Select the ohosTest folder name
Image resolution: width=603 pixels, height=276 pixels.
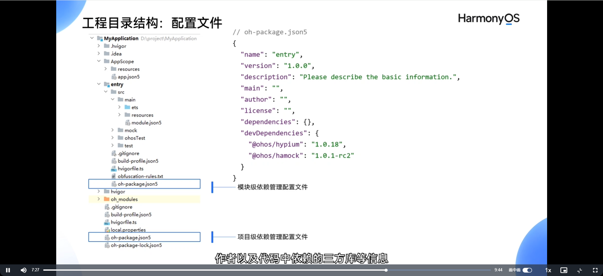click(x=135, y=138)
